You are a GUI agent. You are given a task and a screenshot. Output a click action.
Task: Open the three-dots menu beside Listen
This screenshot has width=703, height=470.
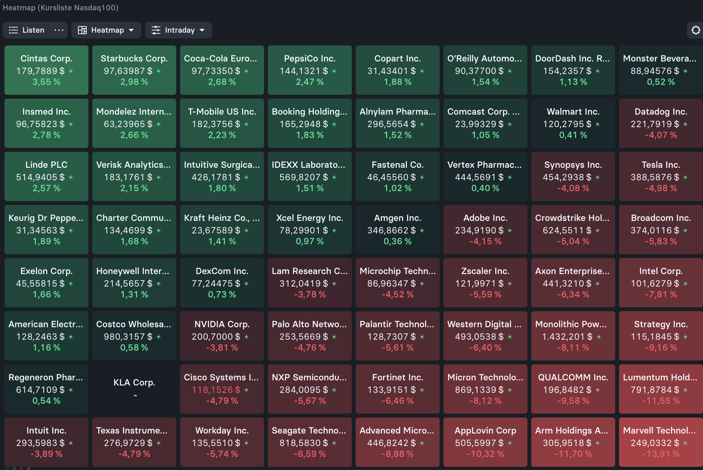click(x=59, y=30)
